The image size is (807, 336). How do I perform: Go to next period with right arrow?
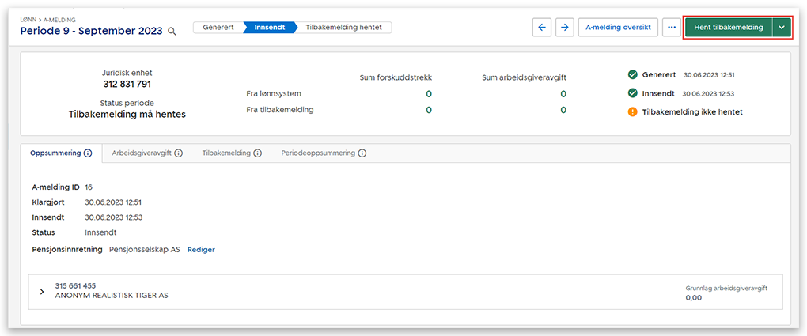coord(564,27)
